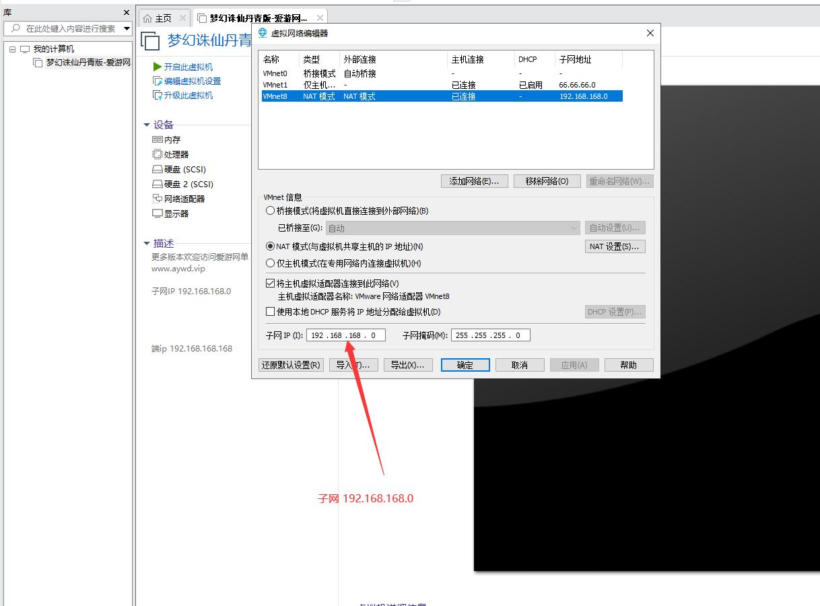The width and height of the screenshot is (820, 606).
Task: Click the green Power On virtual machine icon
Action: pyautogui.click(x=158, y=67)
